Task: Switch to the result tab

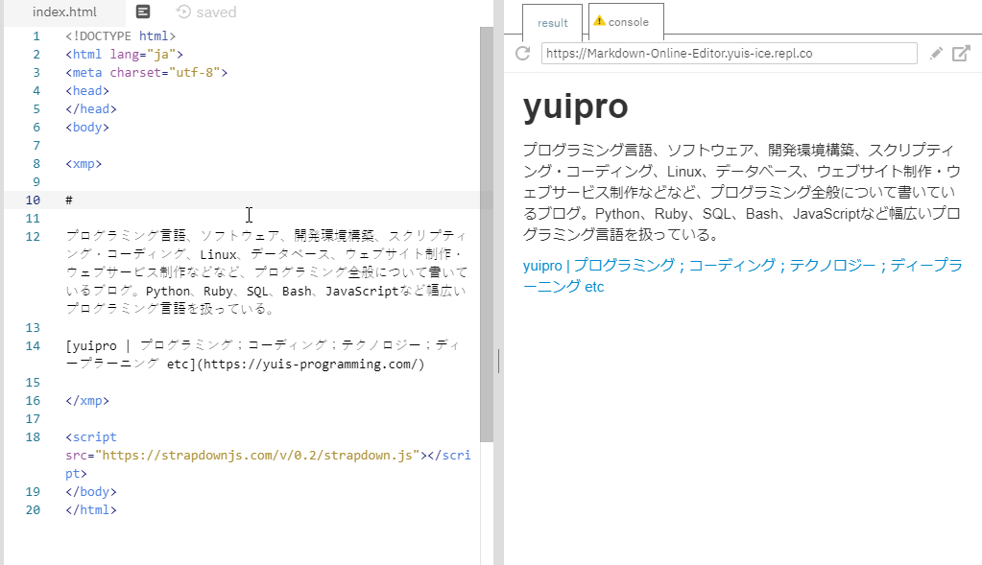Action: [552, 23]
